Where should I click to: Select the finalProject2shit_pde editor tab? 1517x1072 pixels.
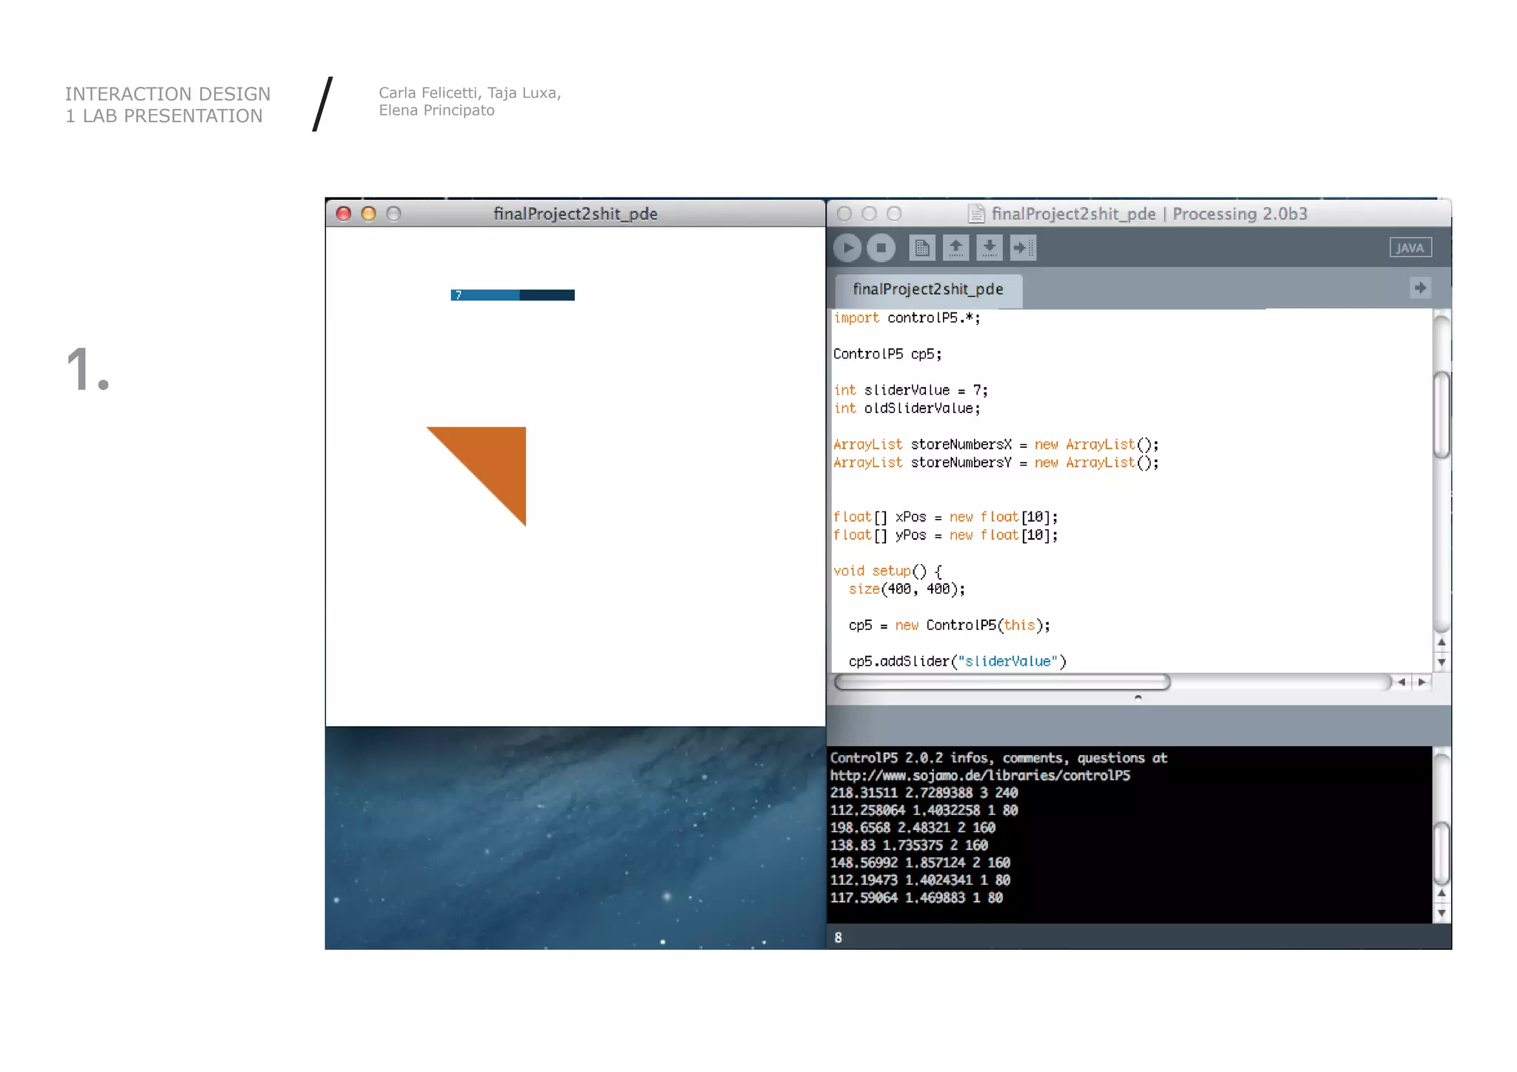927,289
